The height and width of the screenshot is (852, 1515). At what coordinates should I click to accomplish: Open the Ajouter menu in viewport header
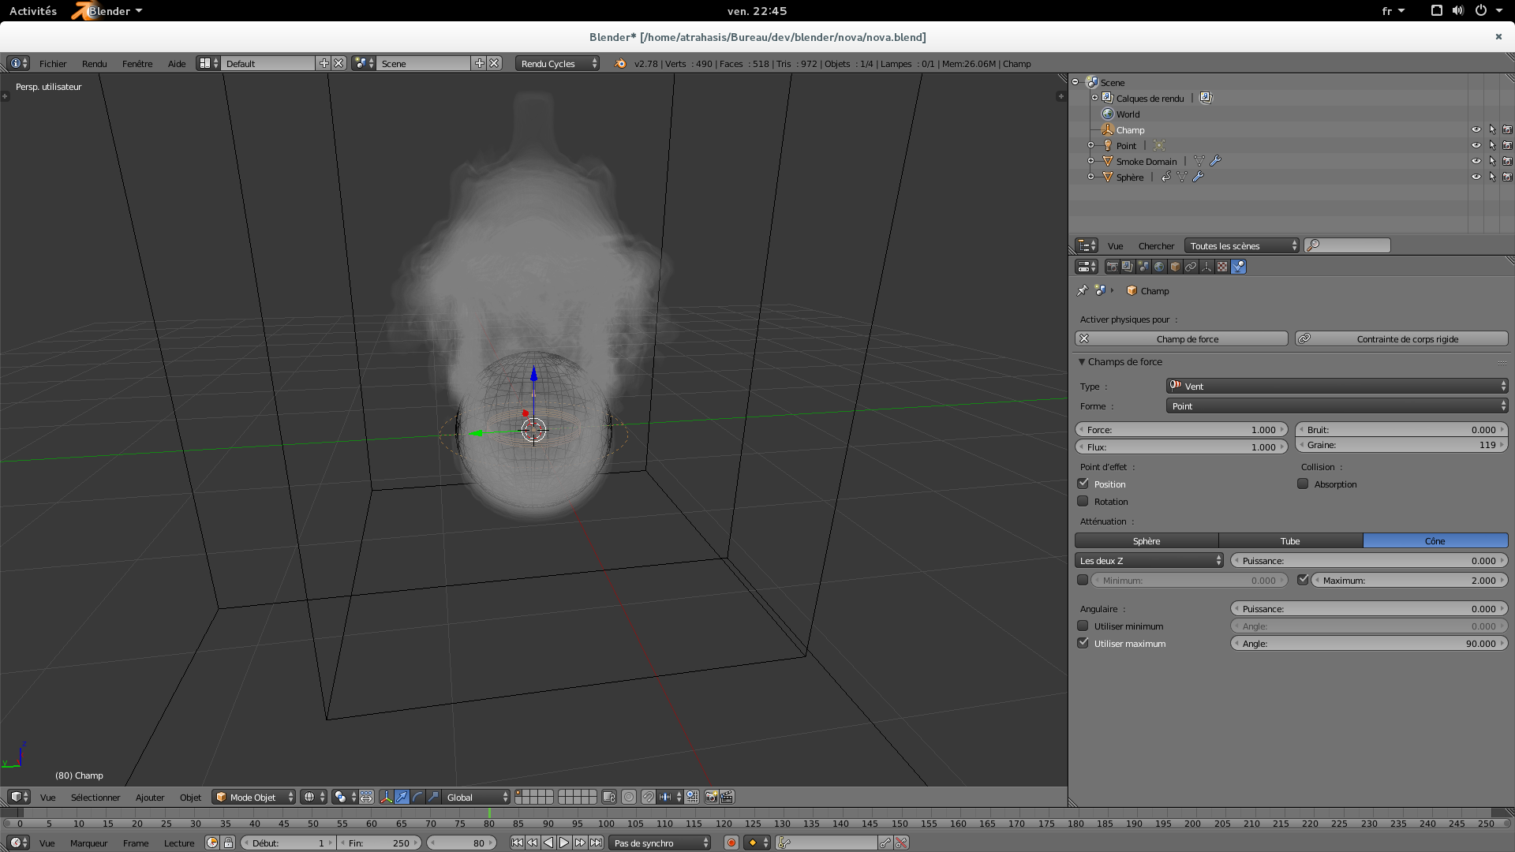[150, 797]
